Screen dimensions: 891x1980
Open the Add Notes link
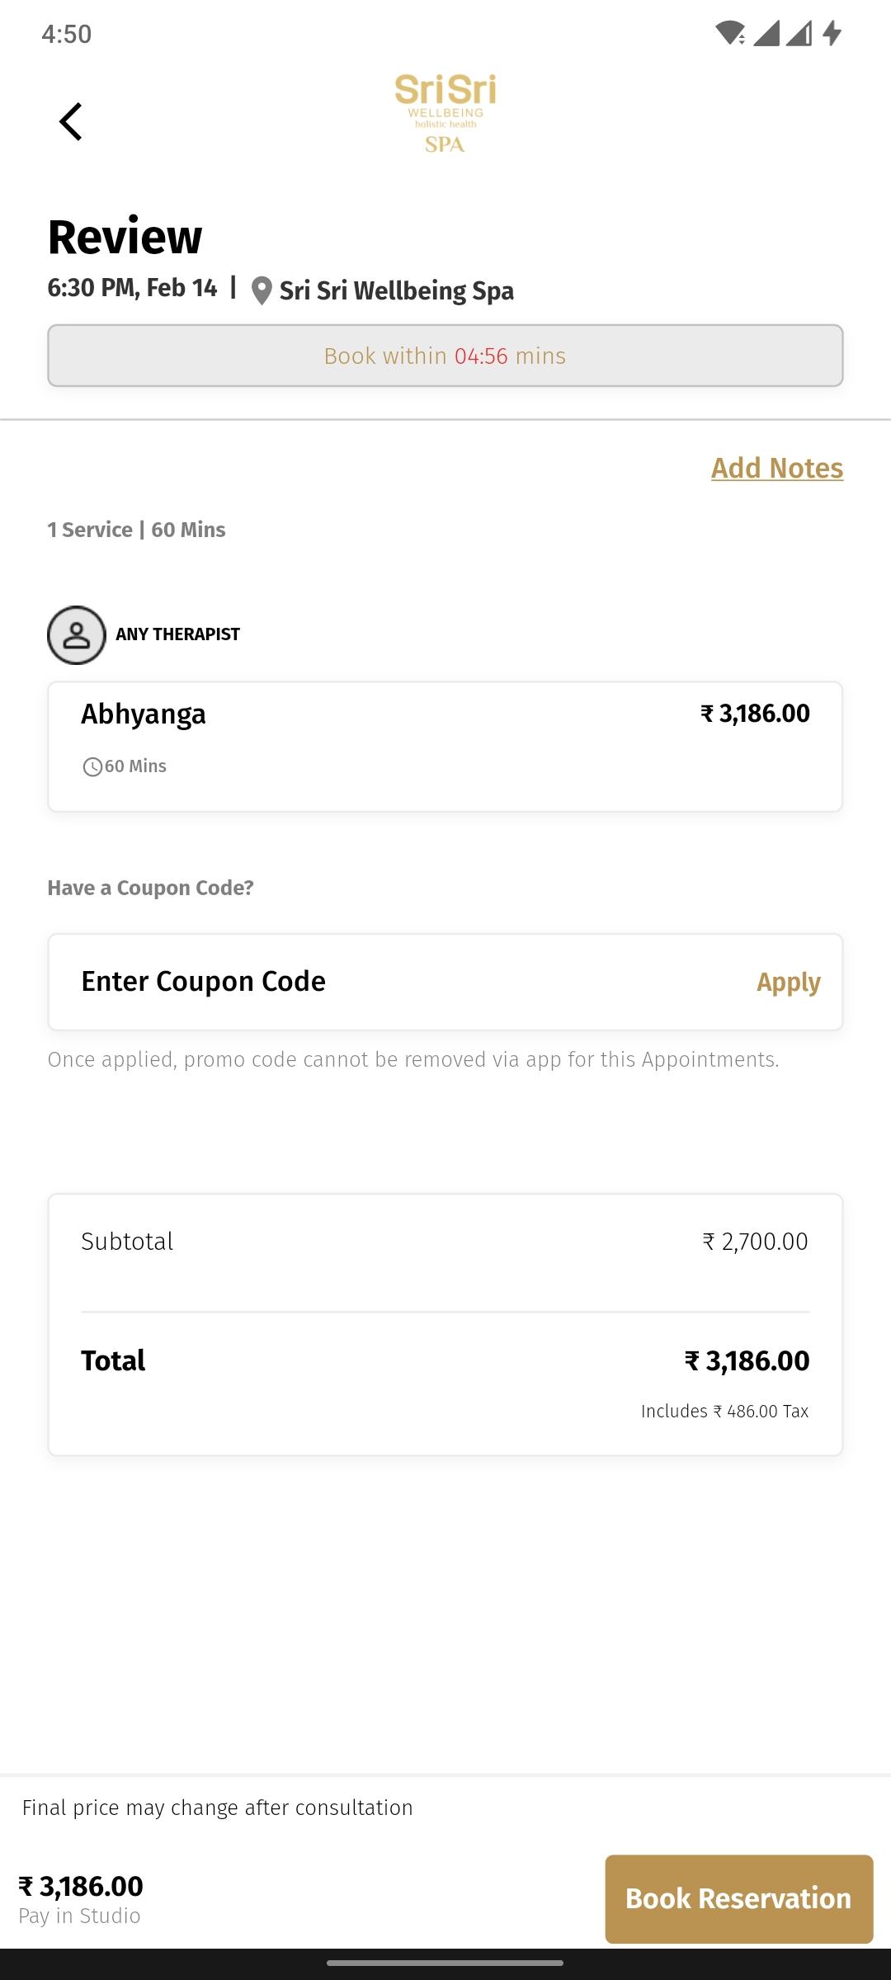(777, 468)
